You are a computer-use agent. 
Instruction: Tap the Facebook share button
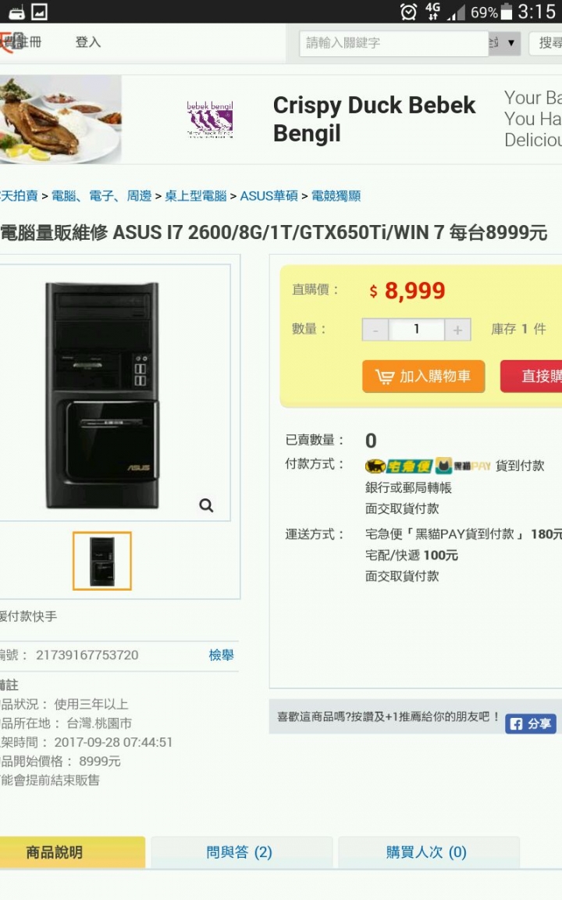[x=531, y=723]
